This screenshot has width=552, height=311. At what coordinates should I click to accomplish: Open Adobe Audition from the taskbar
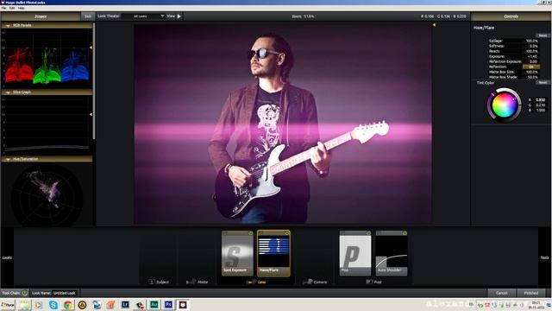coord(154,305)
